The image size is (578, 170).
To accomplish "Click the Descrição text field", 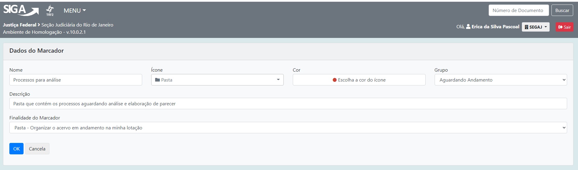I will (288, 104).
